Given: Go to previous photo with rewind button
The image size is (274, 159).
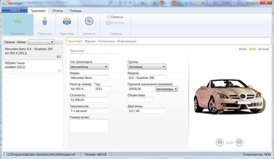Looking at the screenshot, I should pyautogui.click(x=220, y=143).
